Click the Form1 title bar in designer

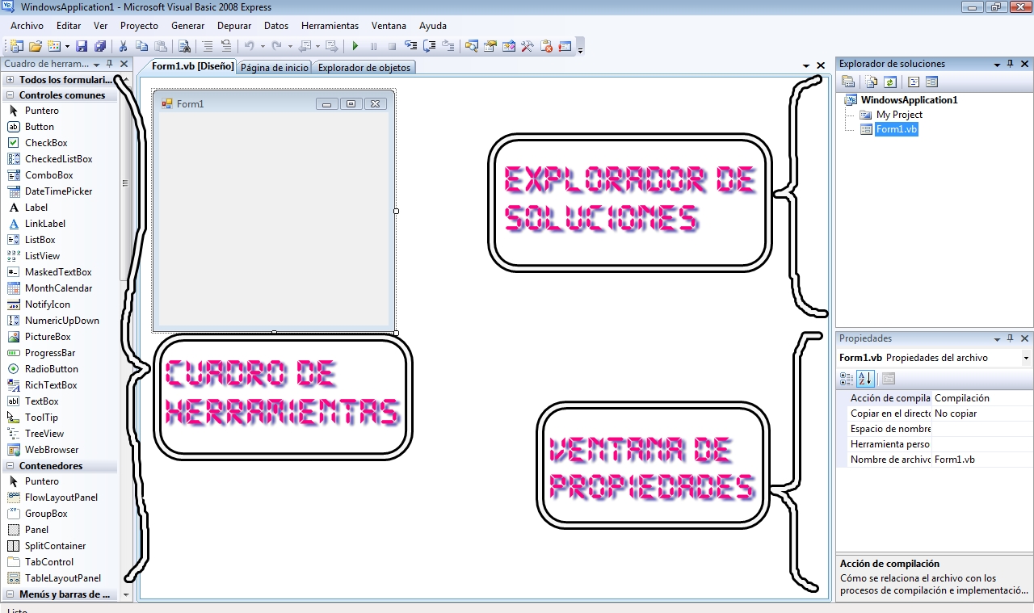coord(273,103)
